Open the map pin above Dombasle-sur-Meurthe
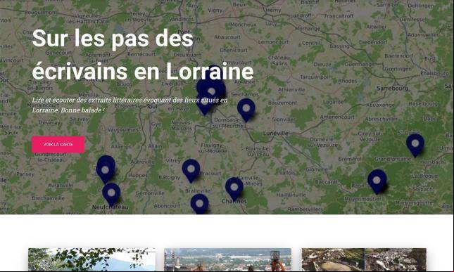 [246, 110]
